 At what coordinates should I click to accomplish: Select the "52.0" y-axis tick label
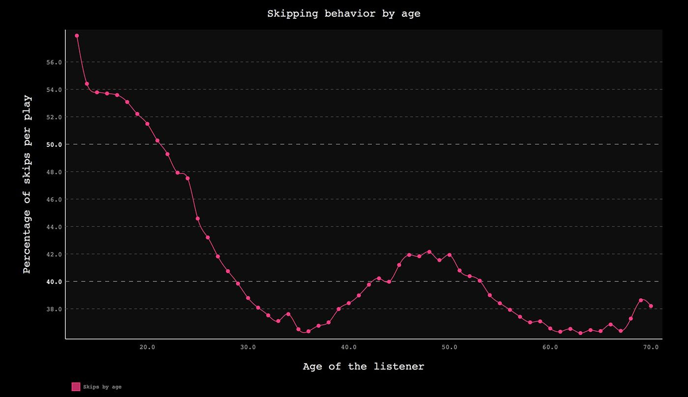55,117
